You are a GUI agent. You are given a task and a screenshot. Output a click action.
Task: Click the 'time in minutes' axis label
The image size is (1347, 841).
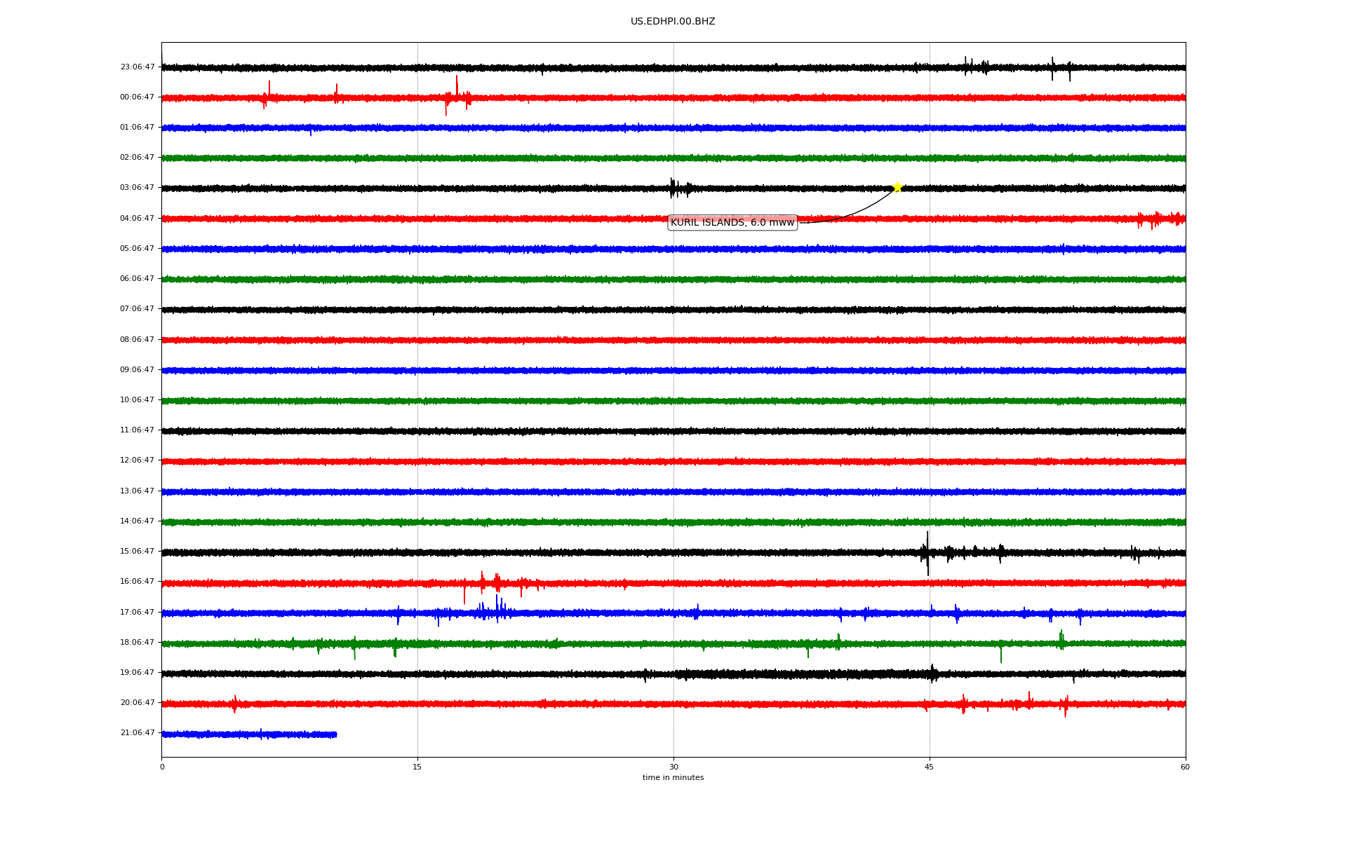(x=673, y=778)
